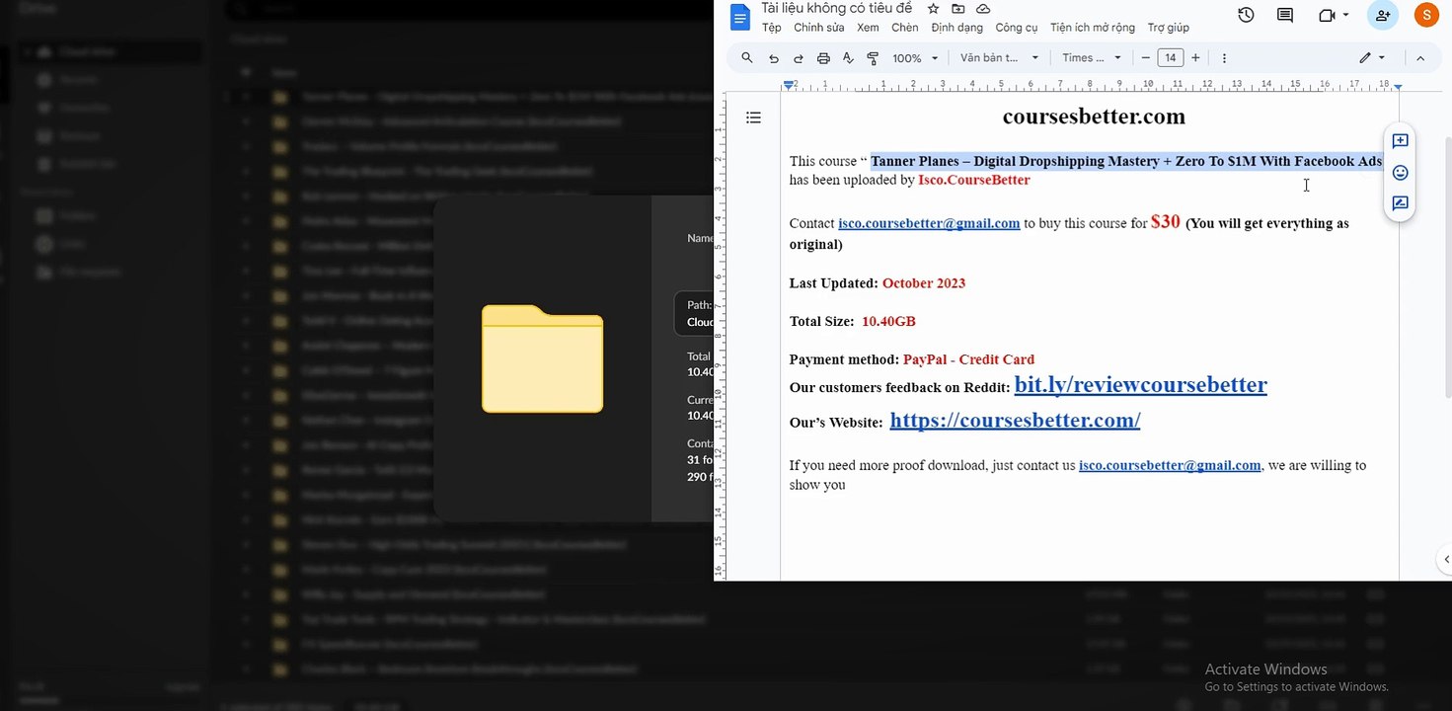Show all comments icon in Docs header
This screenshot has width=1452, height=711.
[1285, 16]
